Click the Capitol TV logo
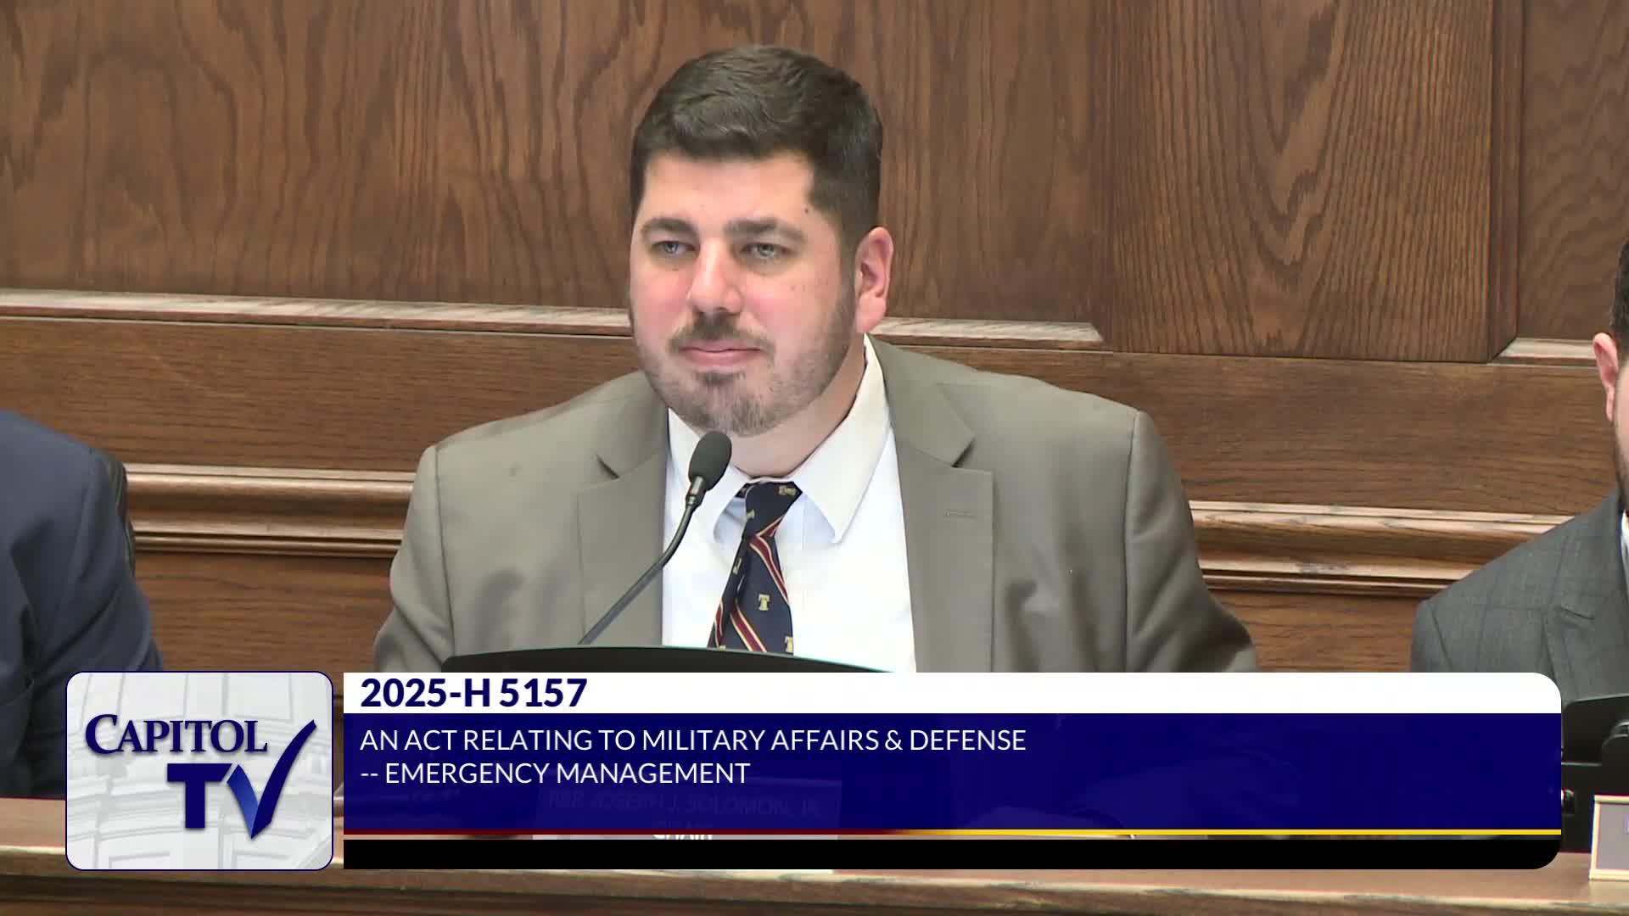This screenshot has height=916, width=1629. (199, 770)
